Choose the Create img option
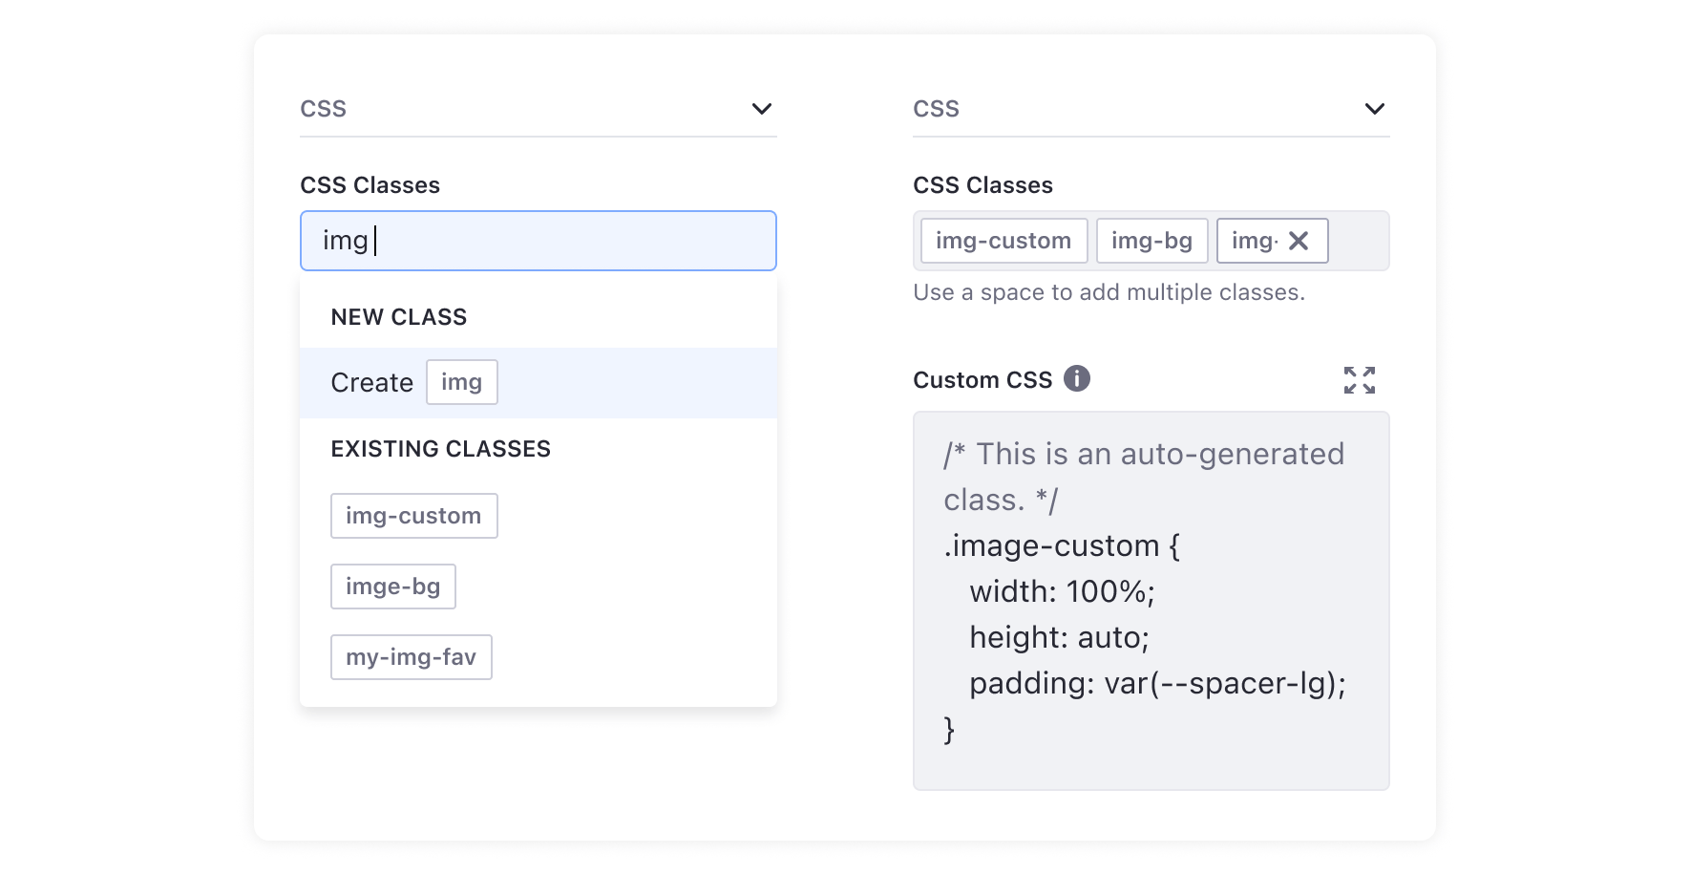Image resolution: width=1690 pixels, height=875 pixels. pos(372,383)
